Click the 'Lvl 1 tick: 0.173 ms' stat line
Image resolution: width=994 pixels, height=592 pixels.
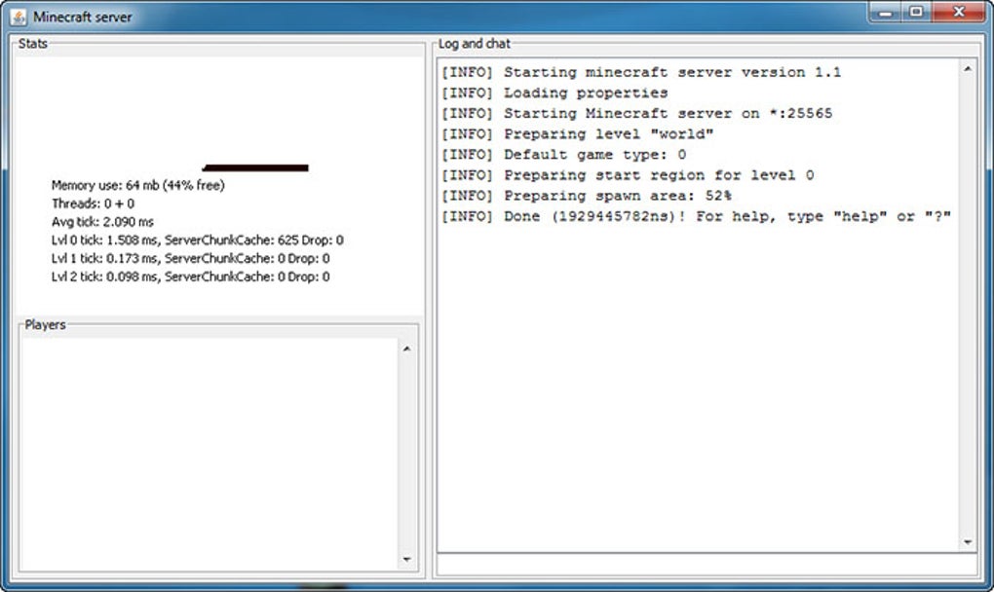[x=191, y=258]
